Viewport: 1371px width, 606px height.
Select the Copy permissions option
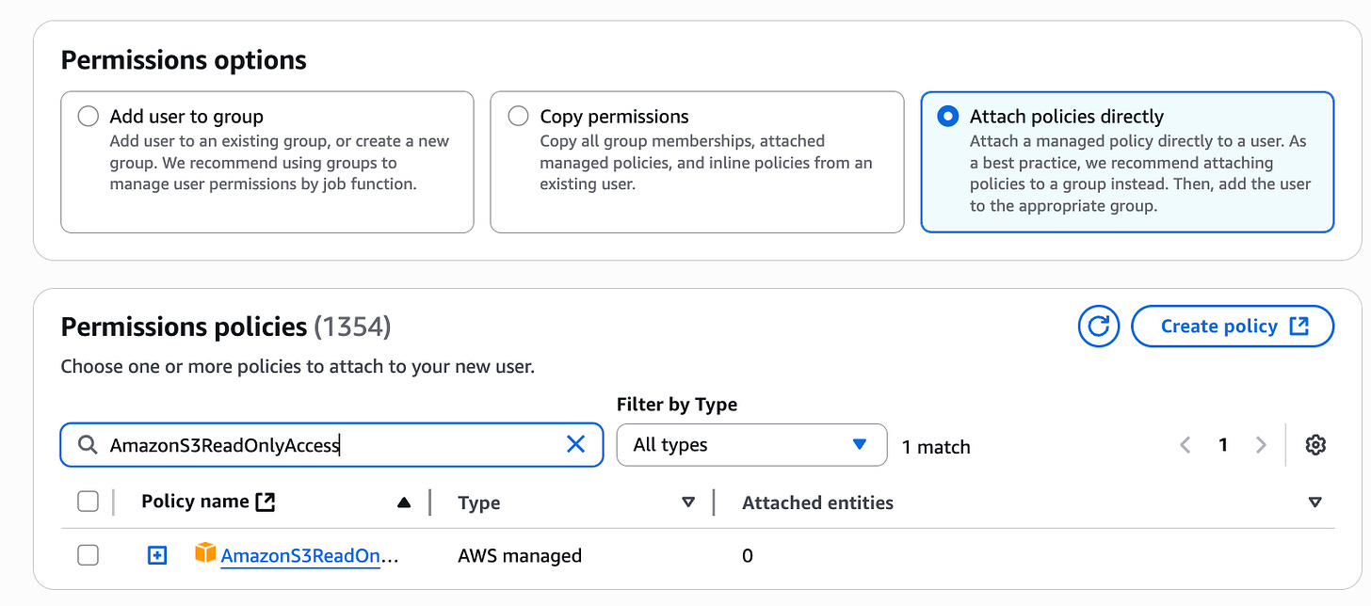coord(518,115)
